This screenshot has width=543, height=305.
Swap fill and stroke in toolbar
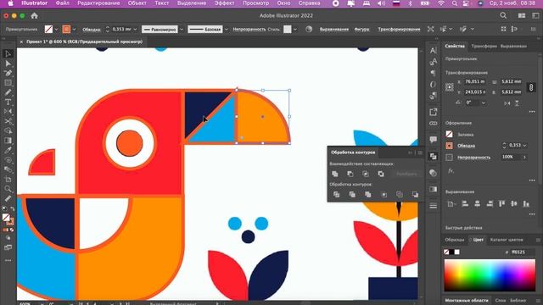13,209
